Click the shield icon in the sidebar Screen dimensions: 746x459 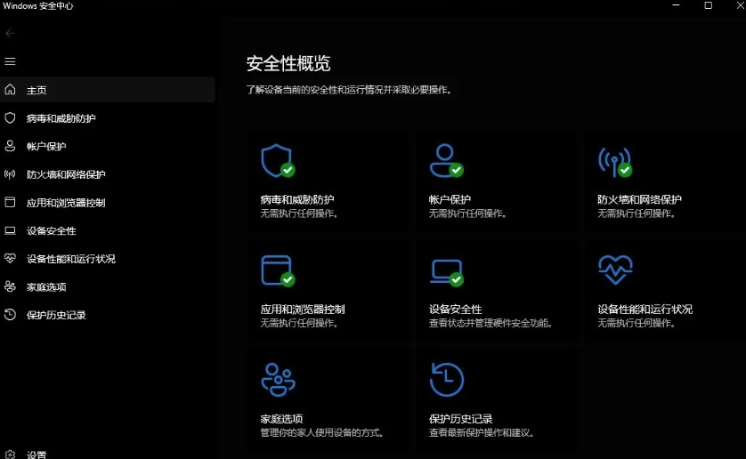tap(10, 118)
